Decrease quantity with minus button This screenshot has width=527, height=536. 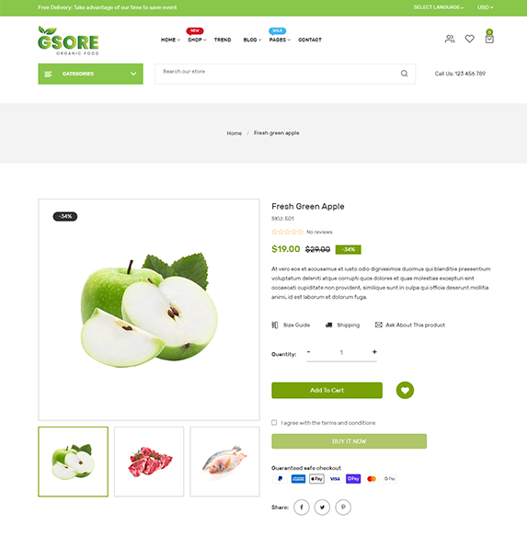308,352
